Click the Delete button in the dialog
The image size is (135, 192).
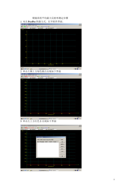pos(62,146)
